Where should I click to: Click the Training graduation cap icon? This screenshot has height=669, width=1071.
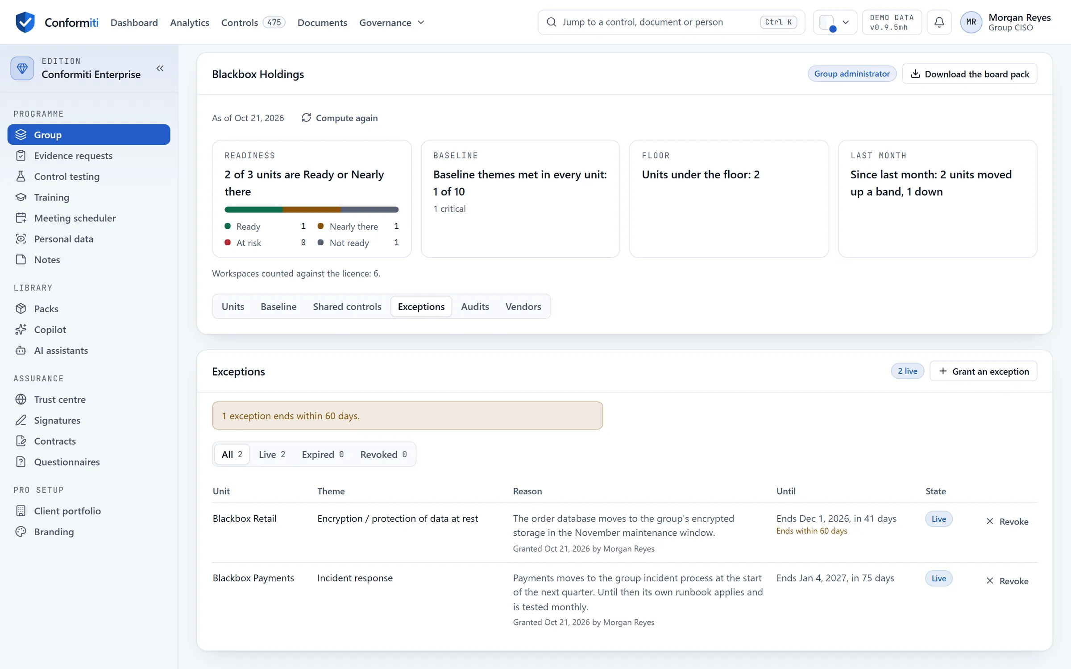[x=21, y=197]
